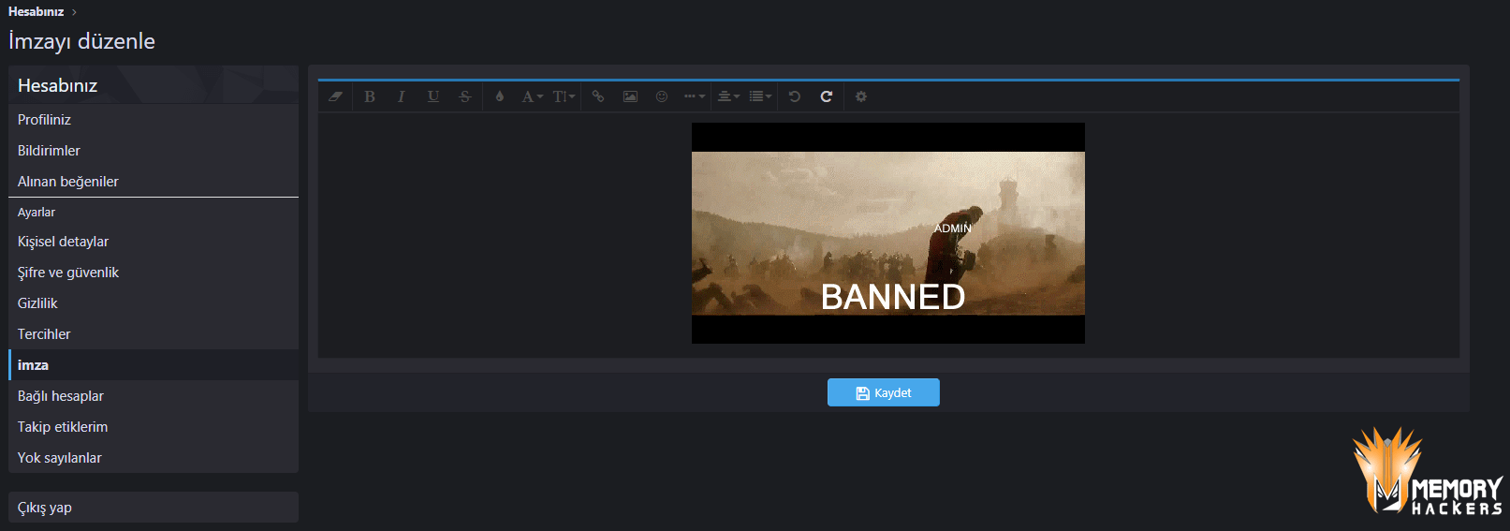Click Çıkış yap to log out
This screenshot has width=1510, height=531.
pos(154,508)
